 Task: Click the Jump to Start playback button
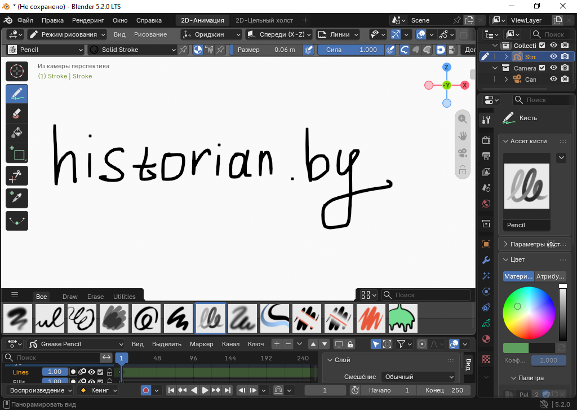(171, 390)
